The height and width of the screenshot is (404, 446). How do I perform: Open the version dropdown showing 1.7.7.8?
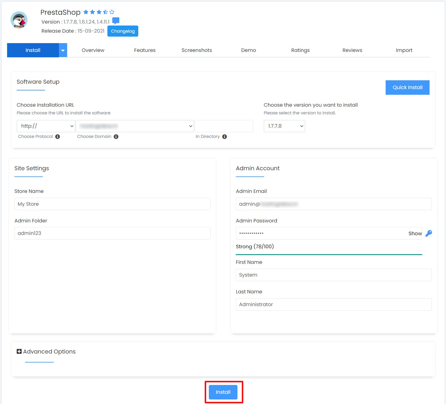[284, 126]
